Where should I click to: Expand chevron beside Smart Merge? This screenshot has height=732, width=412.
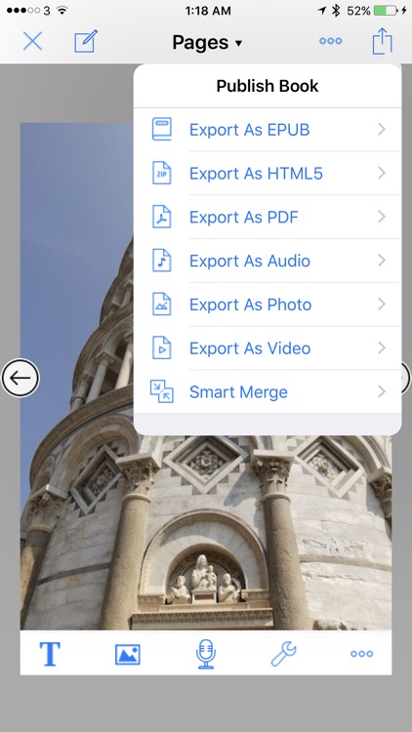tap(382, 391)
